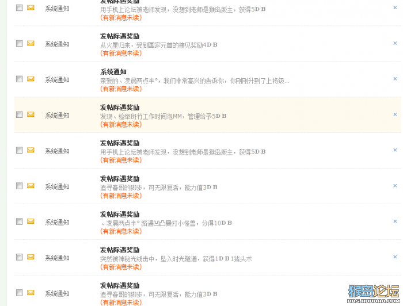Remove the 时光隧道 message using its X
403x306 pixels.
395,257
